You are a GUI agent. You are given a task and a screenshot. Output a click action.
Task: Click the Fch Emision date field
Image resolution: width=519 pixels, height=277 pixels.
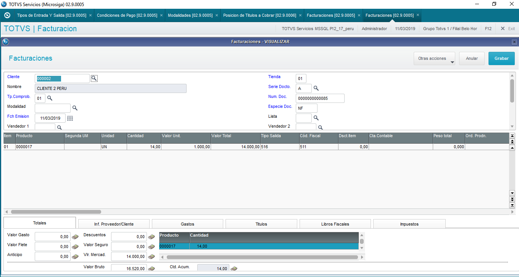pyautogui.click(x=50, y=118)
